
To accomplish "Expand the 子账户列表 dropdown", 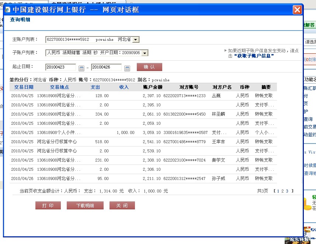I will coord(145,53).
